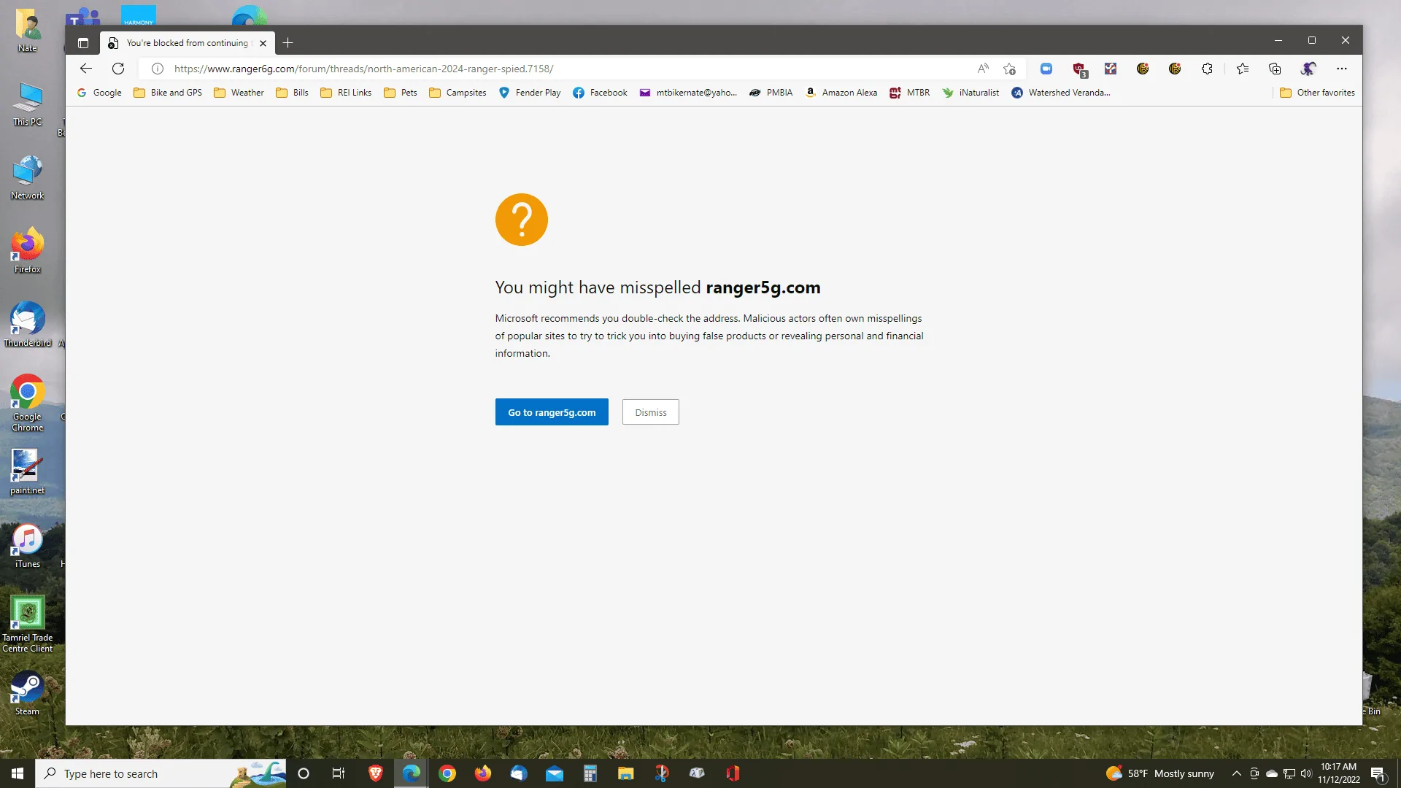Expand the Other favorites folder

pyautogui.click(x=1317, y=93)
